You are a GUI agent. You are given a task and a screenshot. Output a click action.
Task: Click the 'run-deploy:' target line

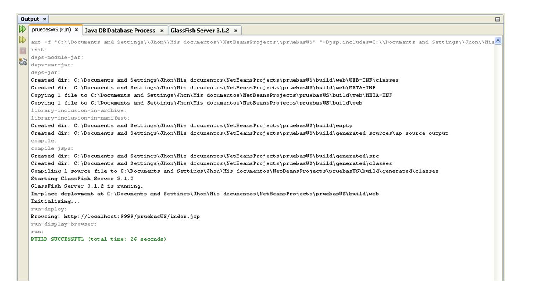coord(49,209)
